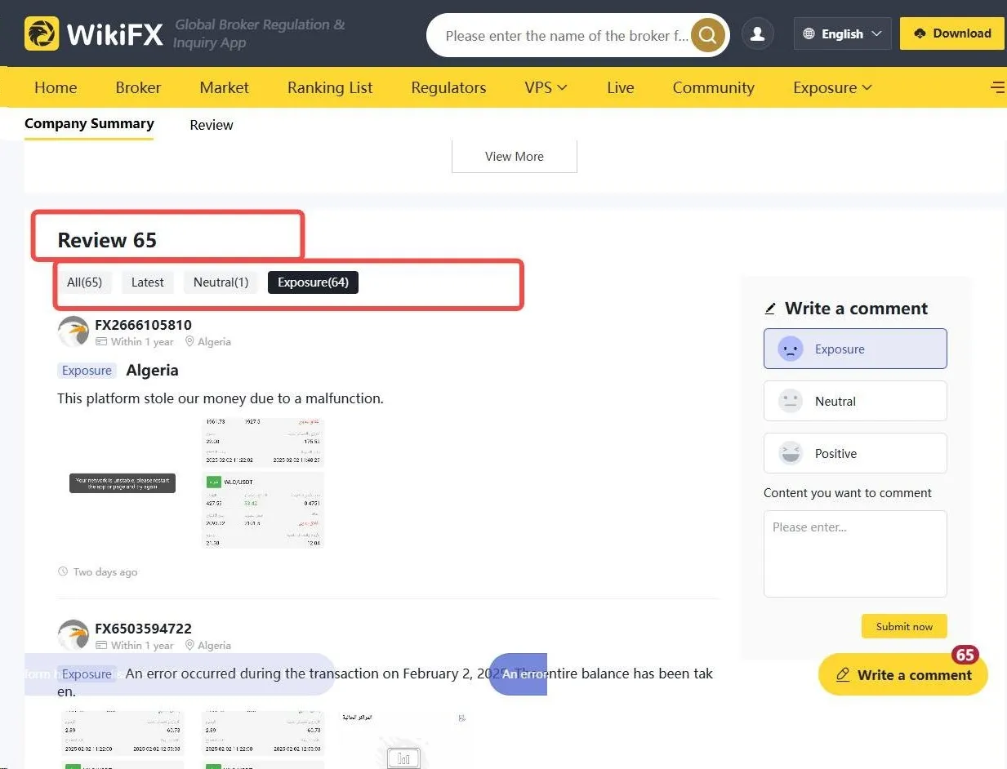Expand the Exposure nav dropdown
The image size is (1007, 769).
pyautogui.click(x=832, y=87)
